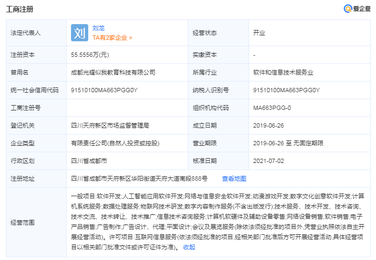Click the 经营状态 label
This screenshot has width=376, height=260.
pos(205,33)
